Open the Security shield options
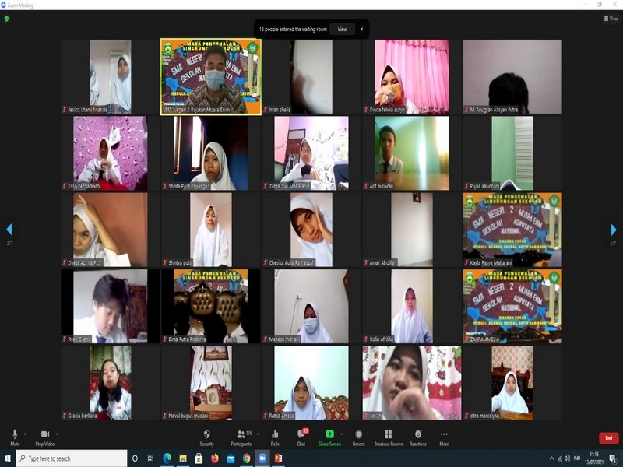The width and height of the screenshot is (623, 467). 206,434
